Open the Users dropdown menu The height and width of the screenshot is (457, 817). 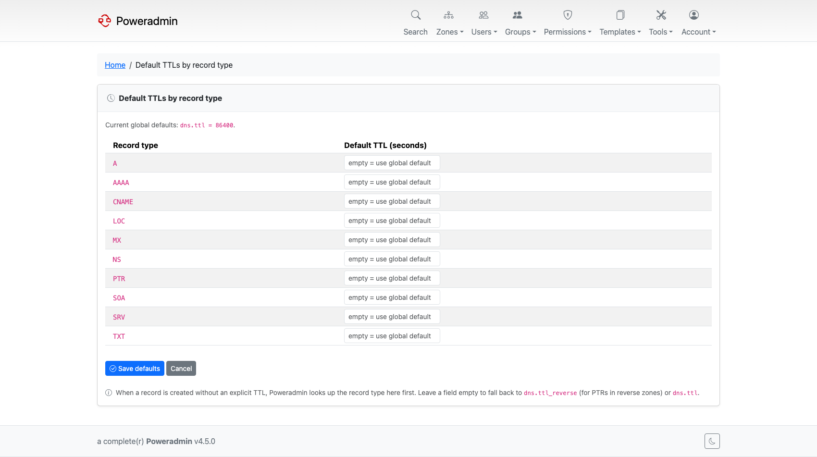tap(484, 32)
